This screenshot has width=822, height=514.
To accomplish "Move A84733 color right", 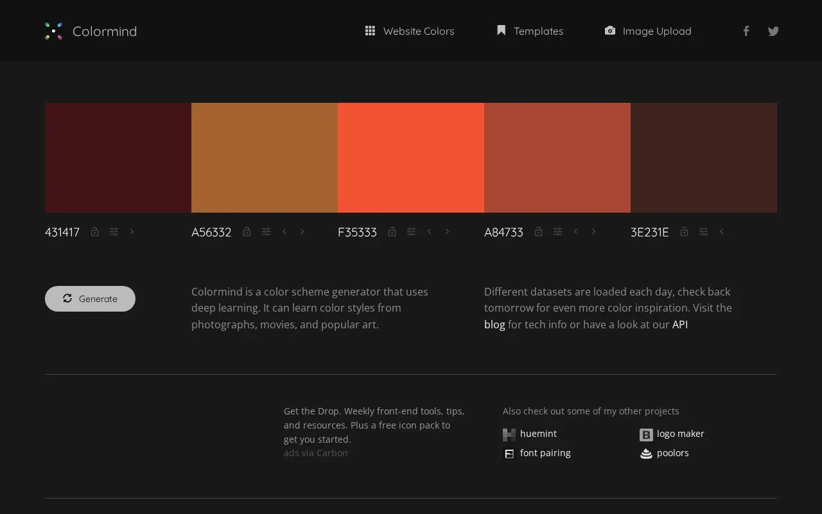I will click(x=593, y=231).
